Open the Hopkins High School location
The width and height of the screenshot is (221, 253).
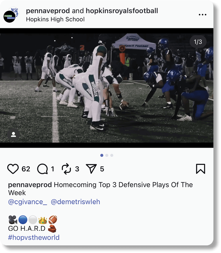pyautogui.click(x=55, y=19)
